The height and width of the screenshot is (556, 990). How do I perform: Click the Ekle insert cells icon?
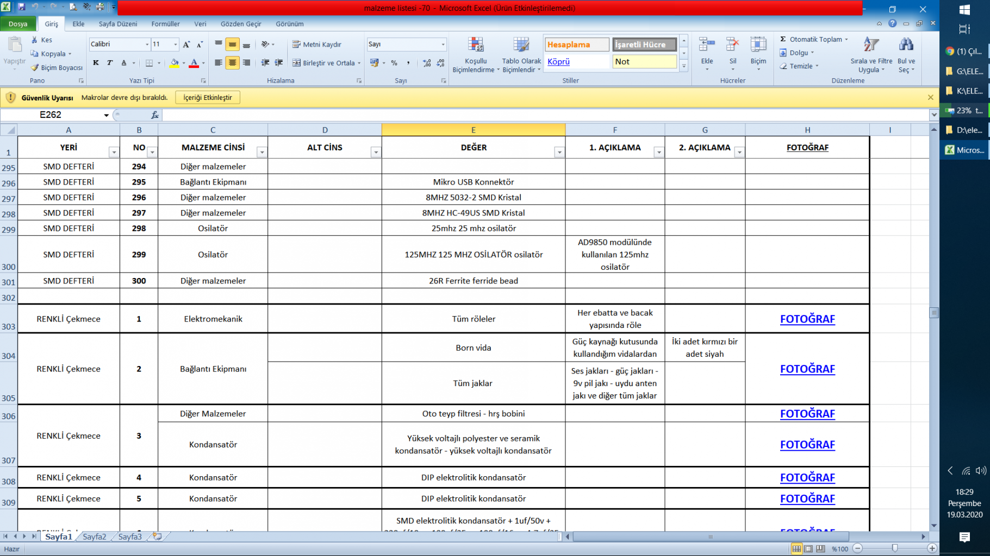[707, 46]
